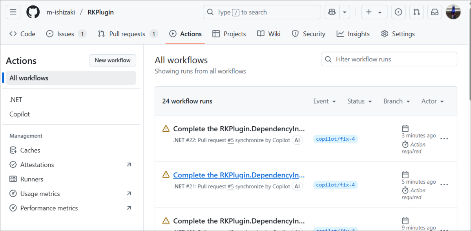This screenshot has height=231, width=471.
Task: Click pull request #5 link in run #22
Action: click(x=230, y=140)
